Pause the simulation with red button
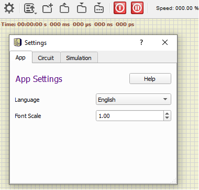The image size is (199, 190). coord(137,8)
